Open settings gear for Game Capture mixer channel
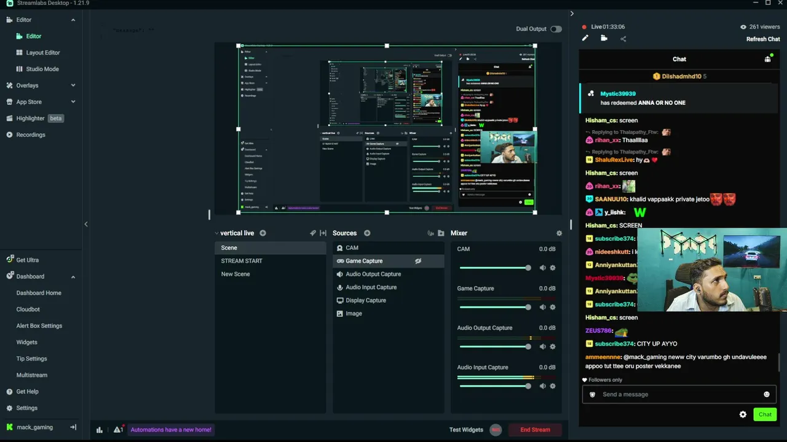This screenshot has height=442, width=787. (x=553, y=307)
